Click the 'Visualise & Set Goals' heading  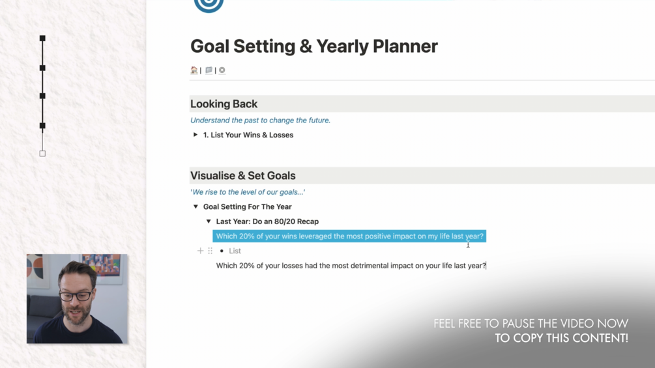point(242,176)
